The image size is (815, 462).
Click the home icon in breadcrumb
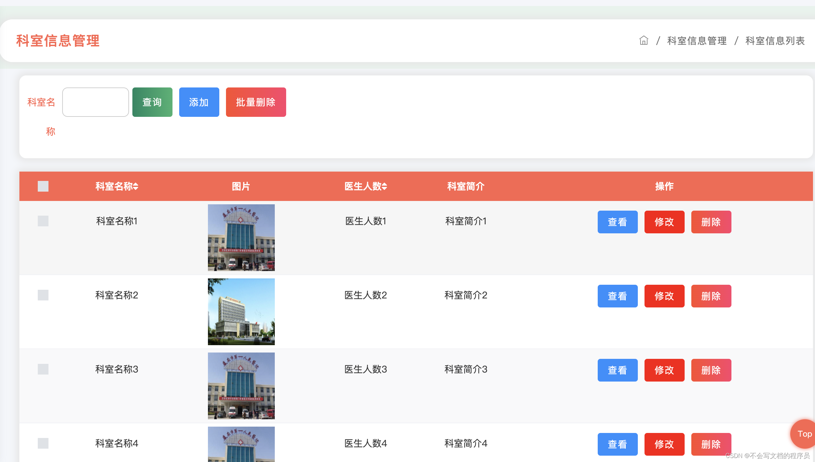point(644,40)
